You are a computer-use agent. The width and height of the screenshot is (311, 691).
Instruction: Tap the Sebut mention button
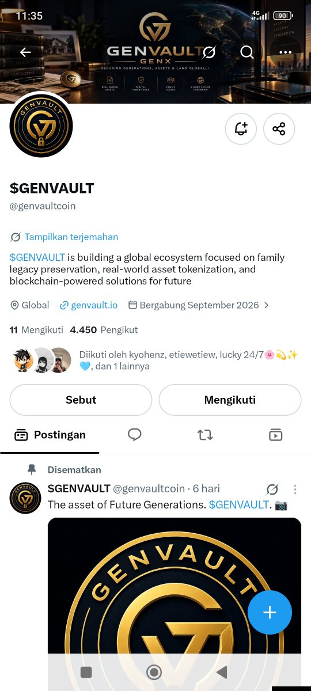click(81, 400)
